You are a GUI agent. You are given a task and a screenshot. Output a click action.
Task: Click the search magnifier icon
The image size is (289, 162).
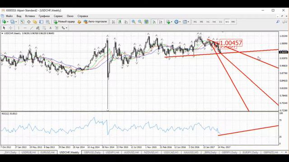(278, 22)
